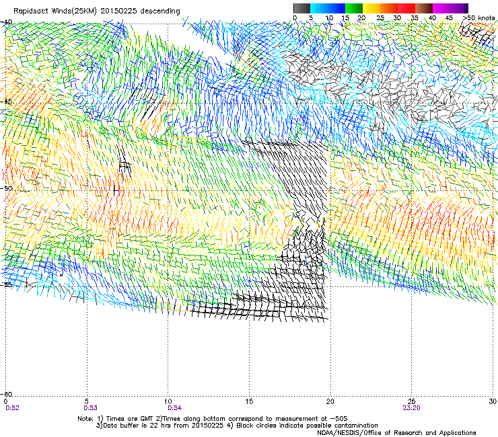Click latitude axis label -60
Viewport: 498px width, 437px height.
(6, 394)
